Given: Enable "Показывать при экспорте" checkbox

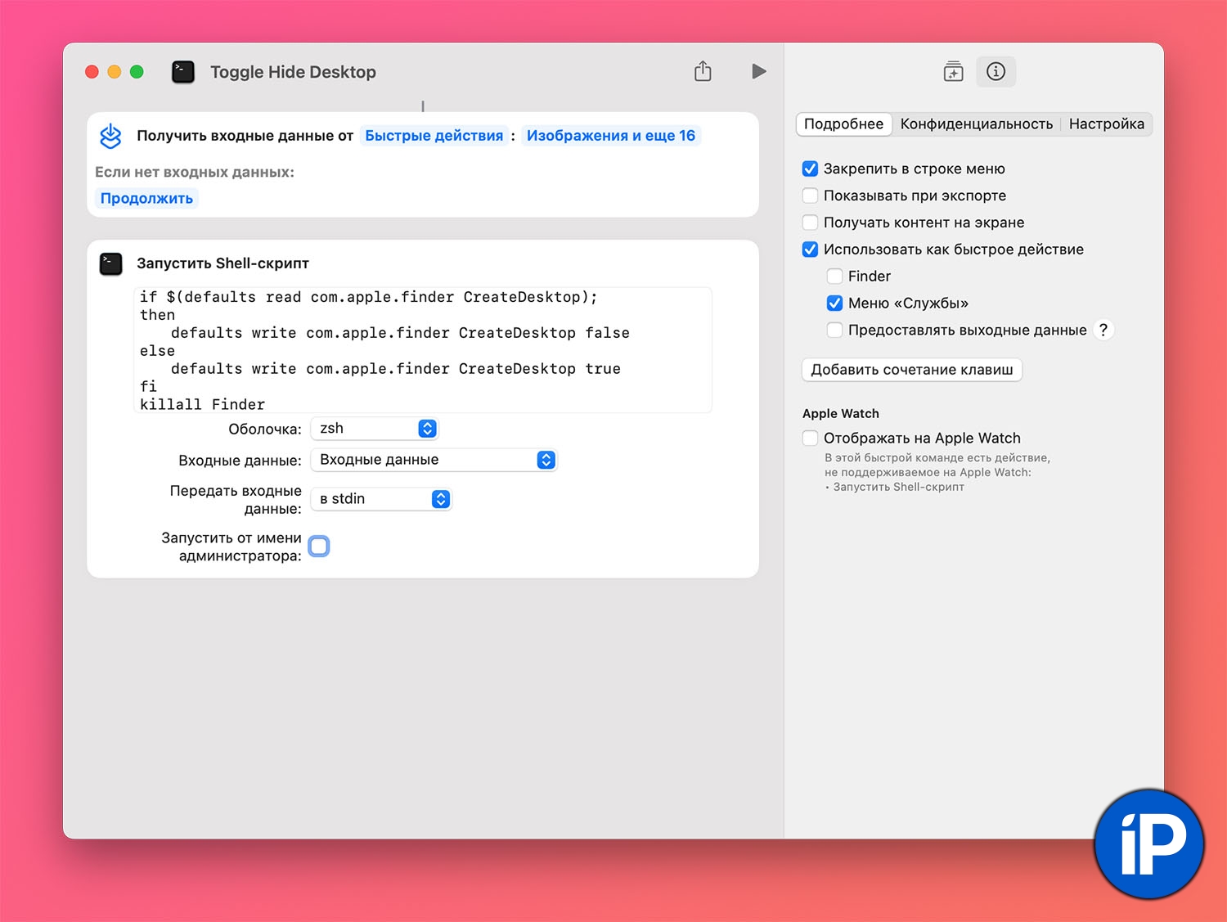Looking at the screenshot, I should [810, 196].
